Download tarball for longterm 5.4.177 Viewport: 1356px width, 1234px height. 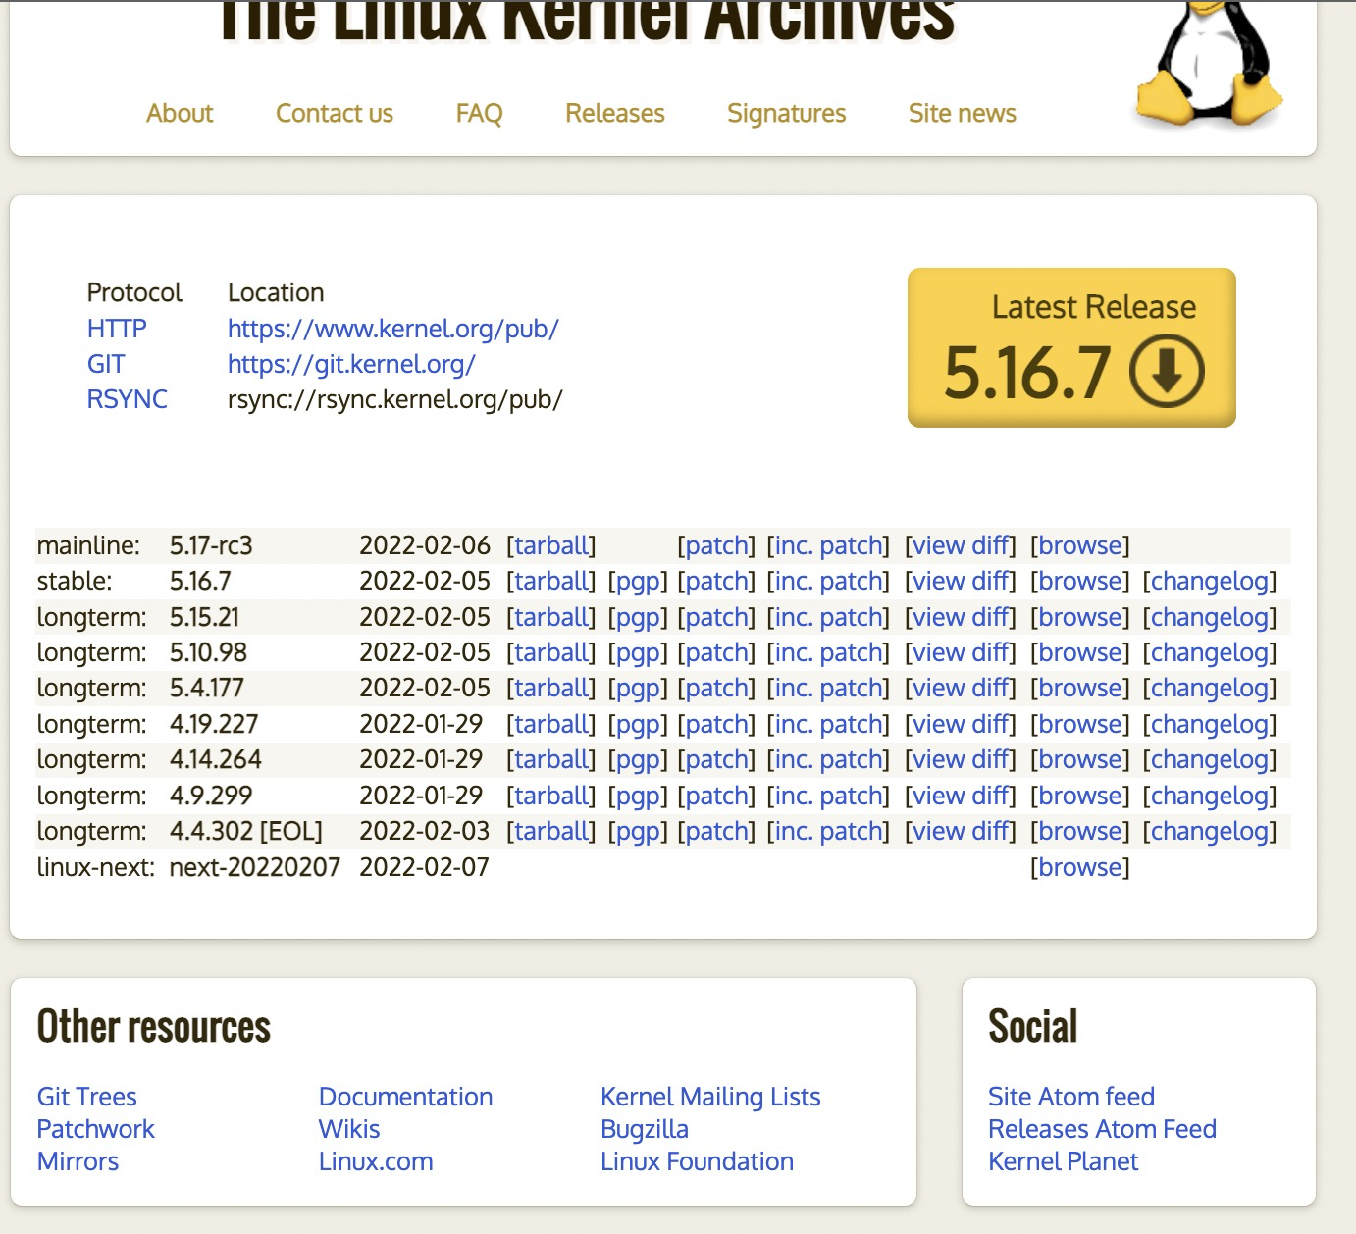[x=551, y=688]
